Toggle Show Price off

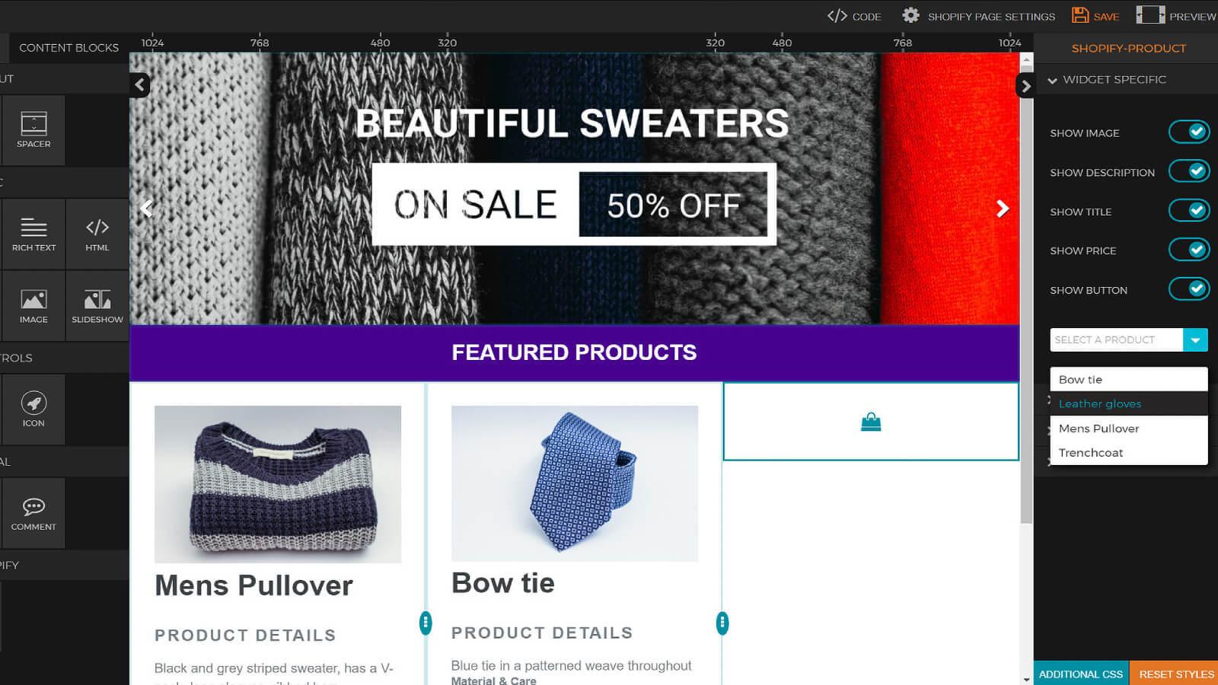(x=1188, y=249)
